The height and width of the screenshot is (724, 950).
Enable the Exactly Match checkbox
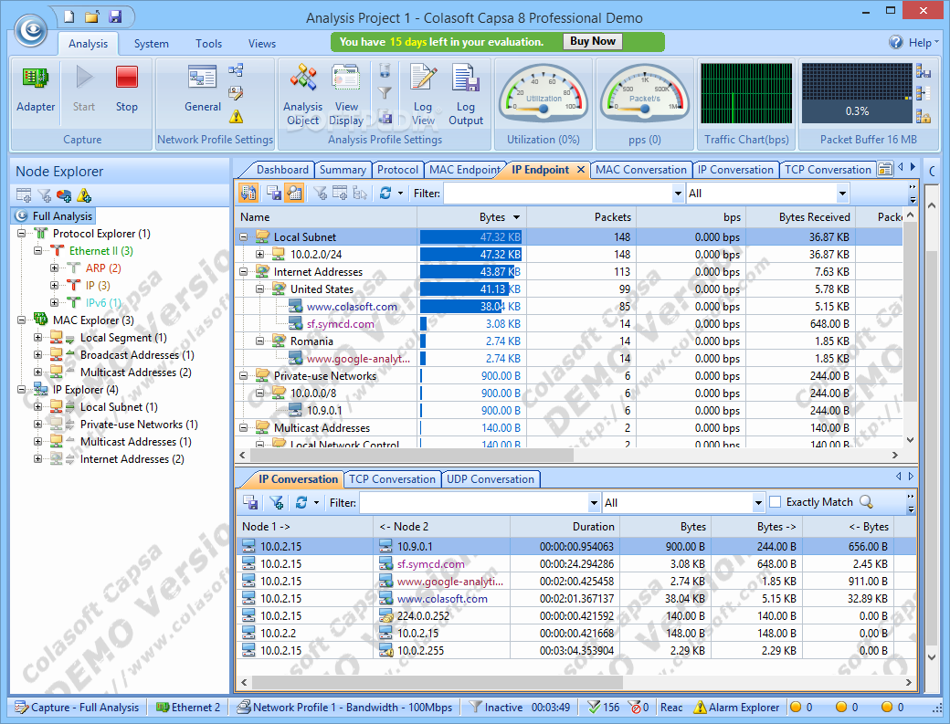[775, 502]
